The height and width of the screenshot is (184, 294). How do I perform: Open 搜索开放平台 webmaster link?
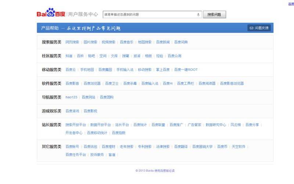pyautogui.click(x=76, y=125)
